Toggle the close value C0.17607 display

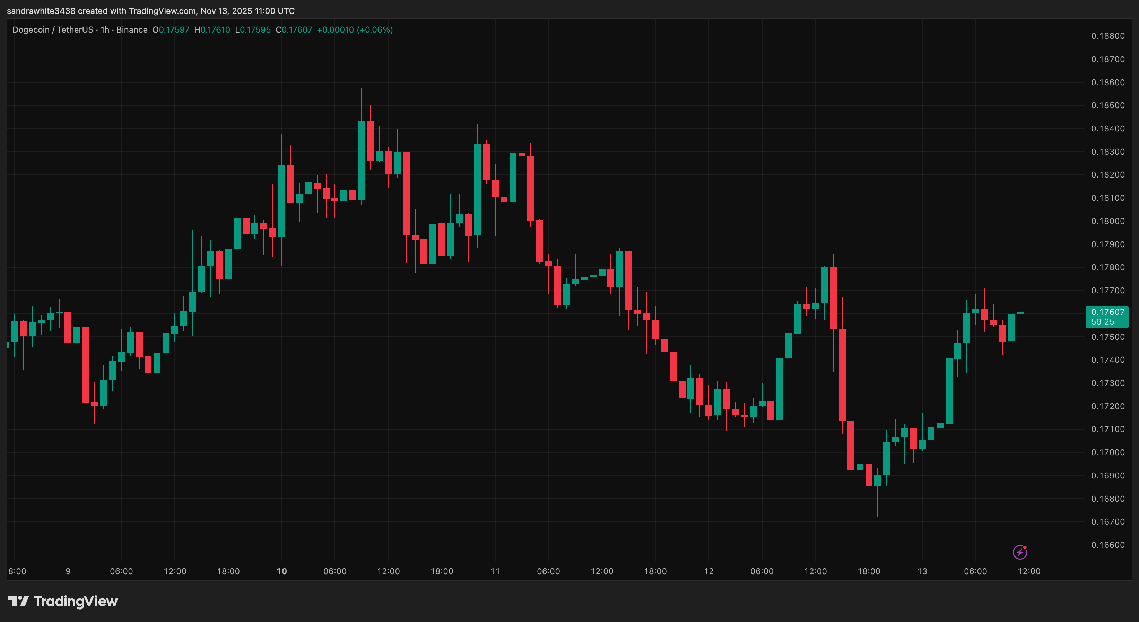point(293,29)
